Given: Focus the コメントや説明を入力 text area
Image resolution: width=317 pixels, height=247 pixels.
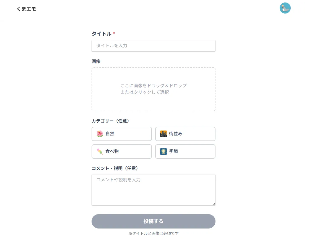Looking at the screenshot, I should 154,190.
